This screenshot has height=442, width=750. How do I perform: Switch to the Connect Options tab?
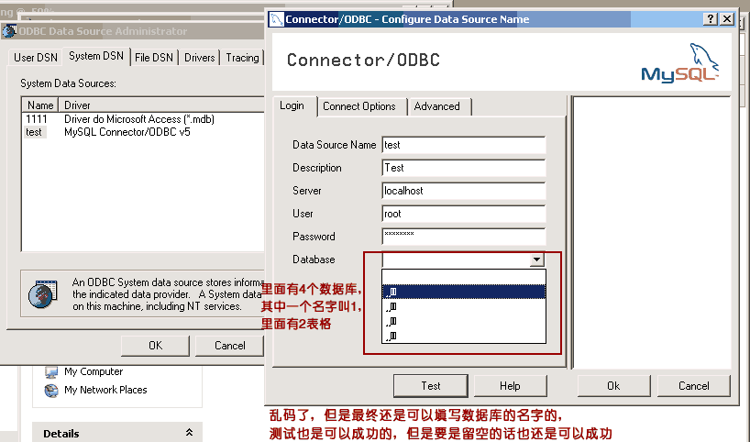tap(359, 106)
